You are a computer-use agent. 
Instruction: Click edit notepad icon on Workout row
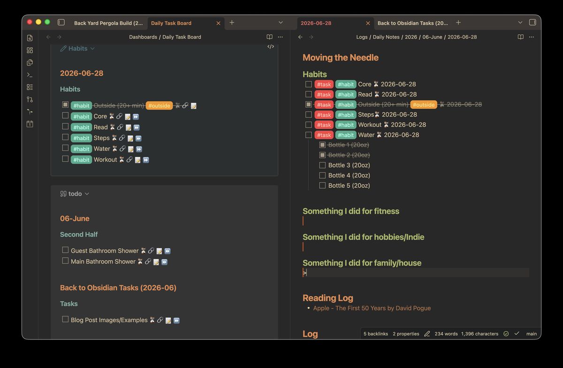(x=137, y=160)
